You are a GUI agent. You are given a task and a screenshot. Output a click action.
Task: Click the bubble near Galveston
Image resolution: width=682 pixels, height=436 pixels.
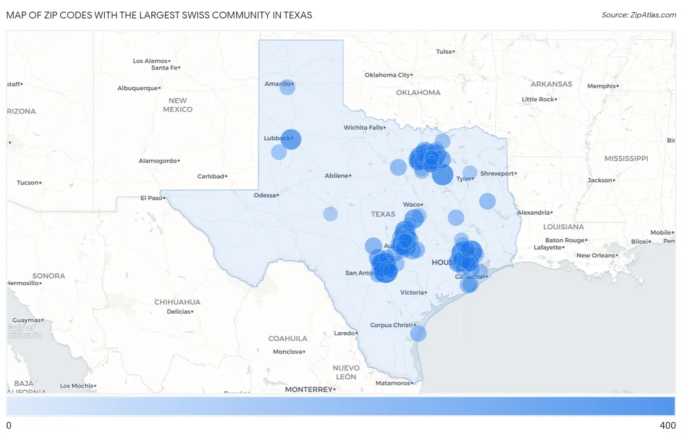tap(469, 284)
